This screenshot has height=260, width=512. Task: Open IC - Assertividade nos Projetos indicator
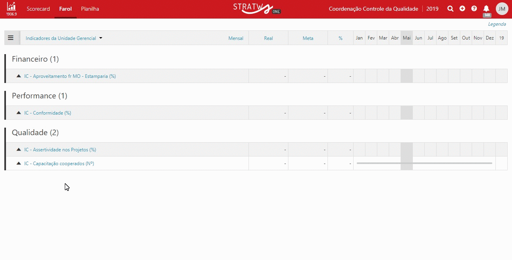coord(60,150)
